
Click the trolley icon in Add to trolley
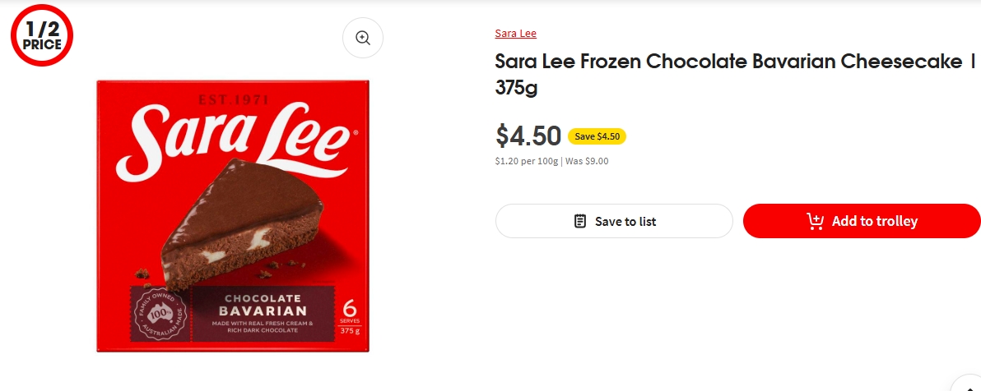click(x=815, y=221)
